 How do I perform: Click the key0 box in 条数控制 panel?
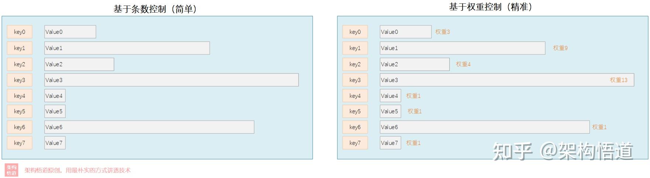pos(20,32)
